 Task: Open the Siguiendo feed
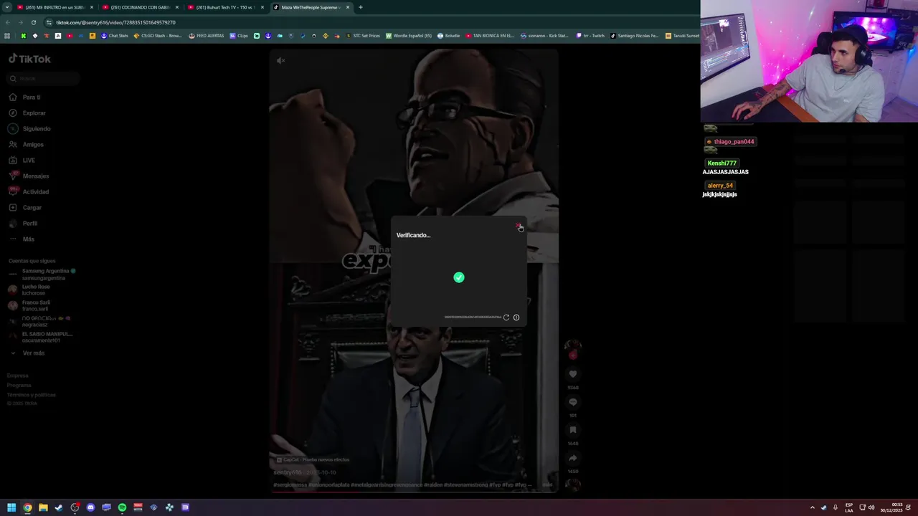[36, 128]
